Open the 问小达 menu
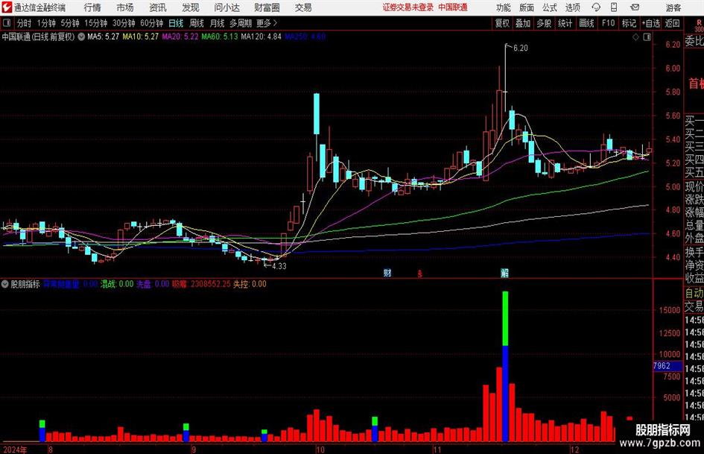704x454 pixels. [226, 7]
